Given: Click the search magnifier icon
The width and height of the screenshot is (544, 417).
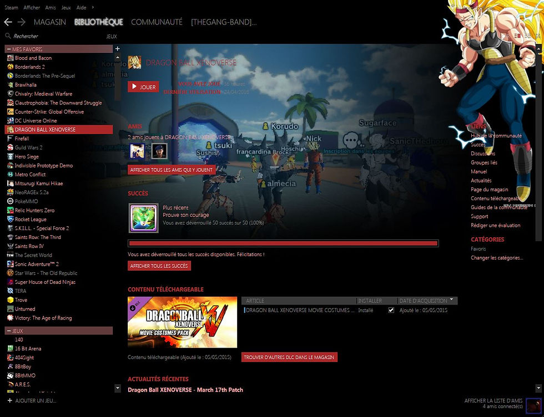Looking at the screenshot, I should [x=8, y=35].
